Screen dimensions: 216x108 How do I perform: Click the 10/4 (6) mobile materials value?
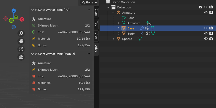coord(84,83)
